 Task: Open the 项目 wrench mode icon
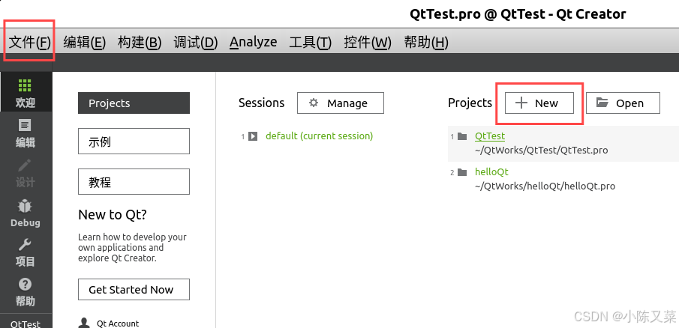25,245
